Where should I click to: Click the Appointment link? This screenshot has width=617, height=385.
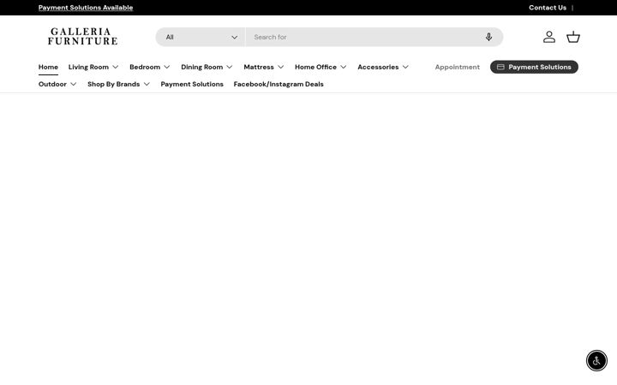(458, 68)
